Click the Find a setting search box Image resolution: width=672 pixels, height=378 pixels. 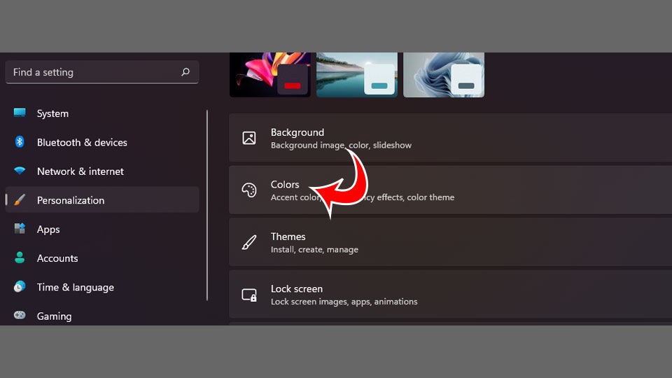point(102,72)
